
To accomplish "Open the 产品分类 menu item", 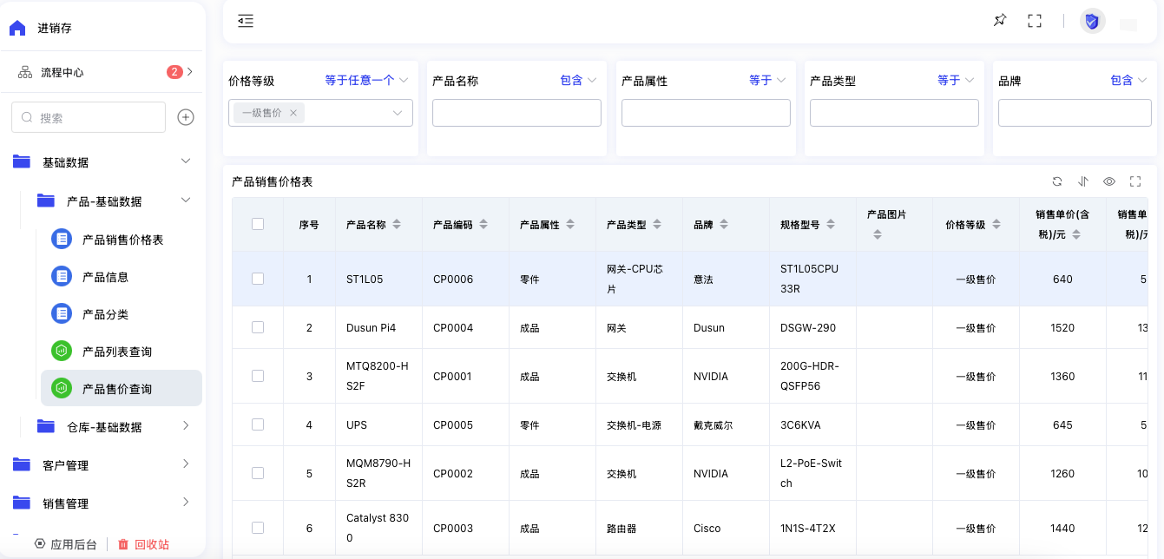I will tap(122, 313).
